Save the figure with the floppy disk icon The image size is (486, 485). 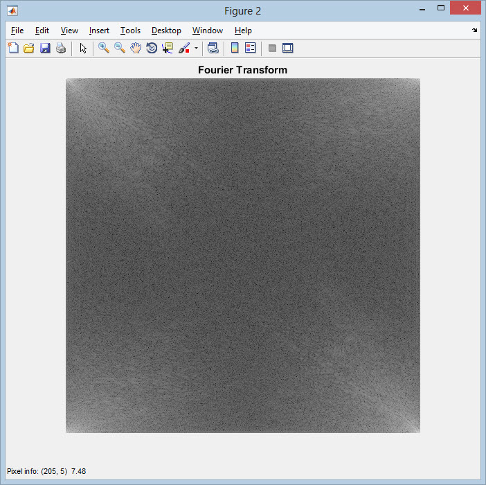tap(45, 48)
